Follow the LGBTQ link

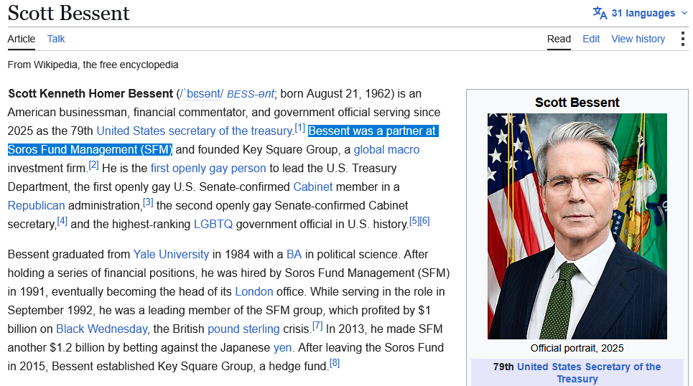[213, 224]
